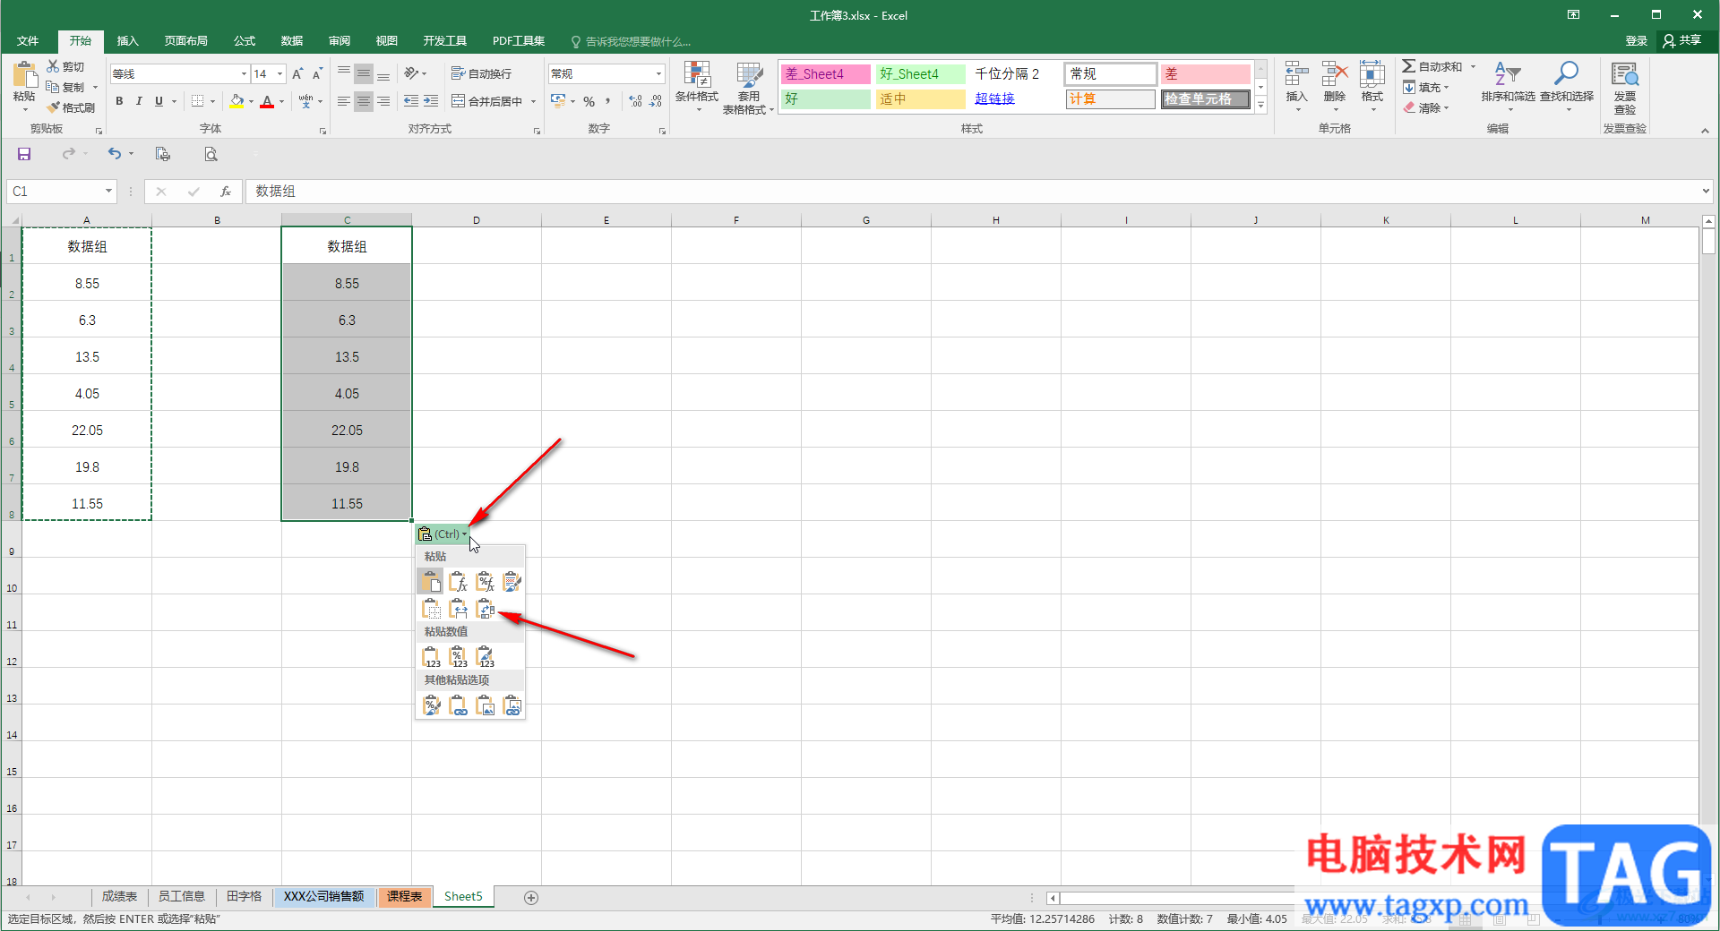Apply the yellow Fill Color swatch
The width and height of the screenshot is (1720, 931).
pyautogui.click(x=236, y=101)
